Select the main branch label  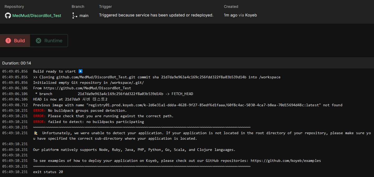tap(84, 16)
